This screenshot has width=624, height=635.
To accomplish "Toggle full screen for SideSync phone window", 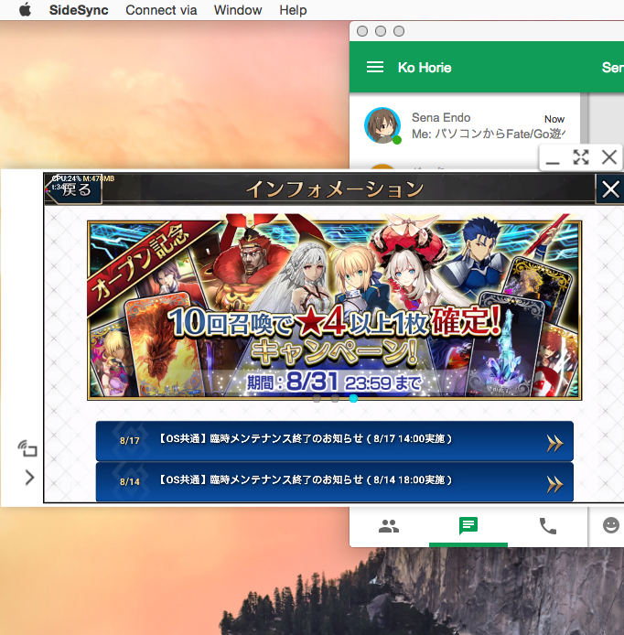I will pos(581,157).
